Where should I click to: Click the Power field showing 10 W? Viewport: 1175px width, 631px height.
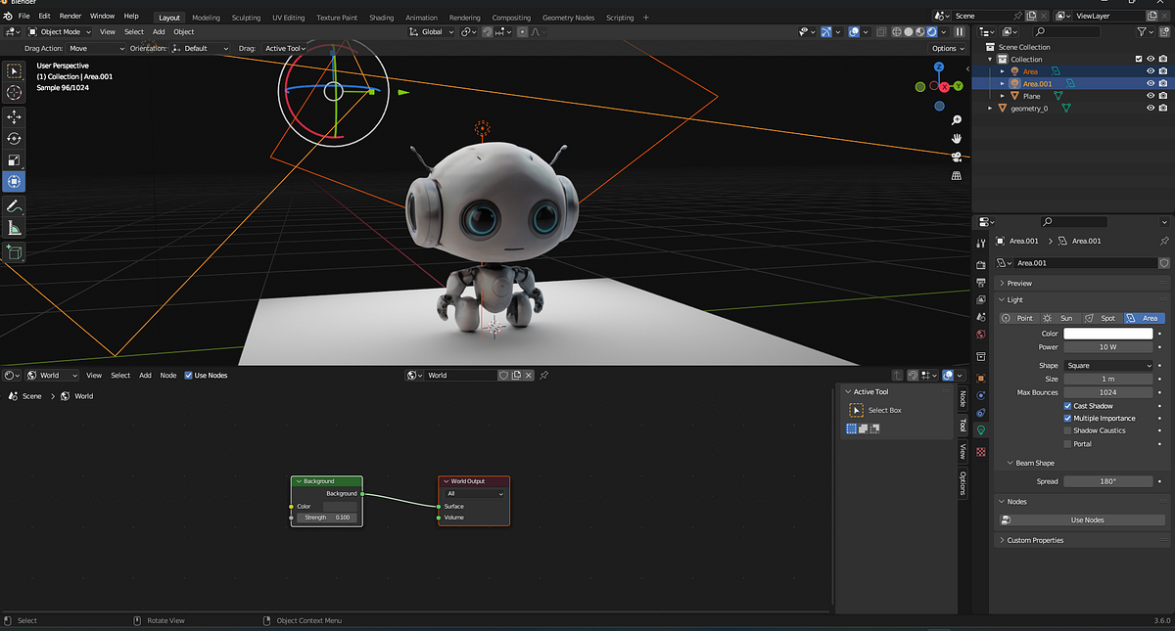pos(1107,346)
